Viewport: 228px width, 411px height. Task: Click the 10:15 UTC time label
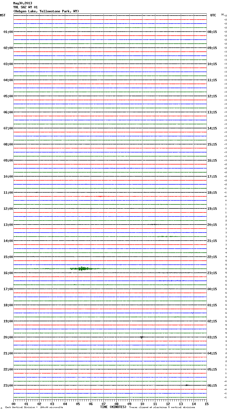click(212, 64)
